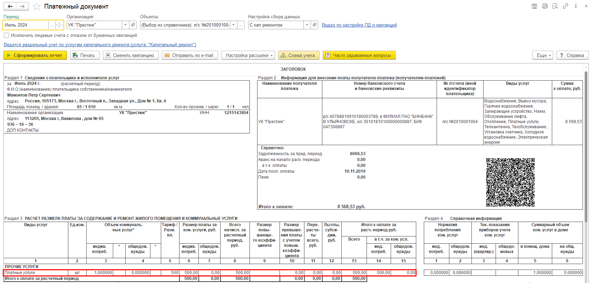Open the УК "Престиж" organization card icon
The height and width of the screenshot is (283, 595).
(x=133, y=25)
